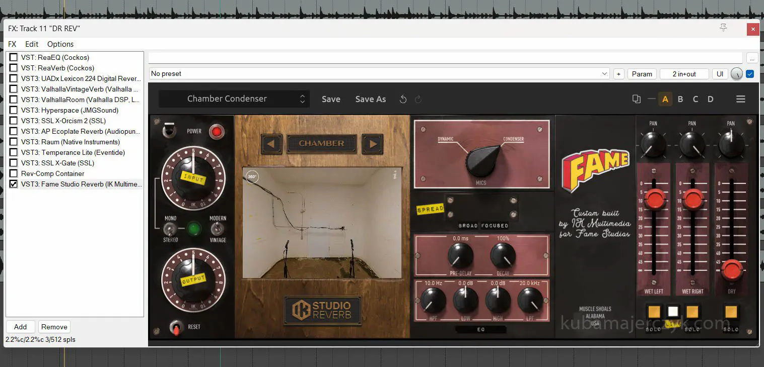The height and width of the screenshot is (367, 764).
Task: Click the DRY fader red knob
Action: coord(732,270)
